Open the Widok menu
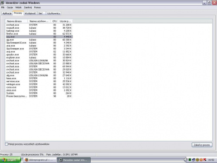 [x=18, y=7]
